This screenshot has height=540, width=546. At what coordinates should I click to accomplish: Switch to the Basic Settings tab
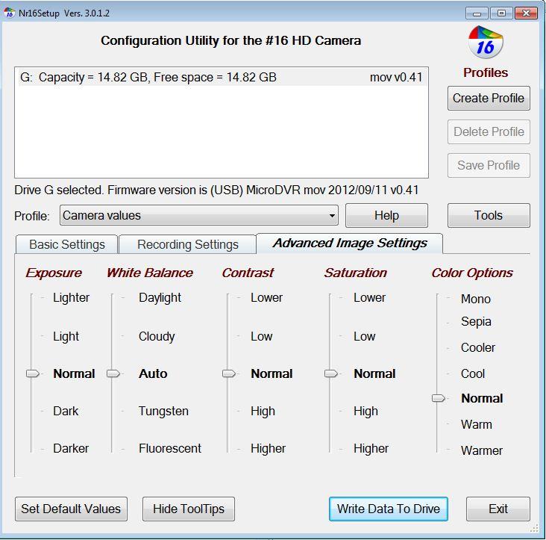click(x=66, y=244)
